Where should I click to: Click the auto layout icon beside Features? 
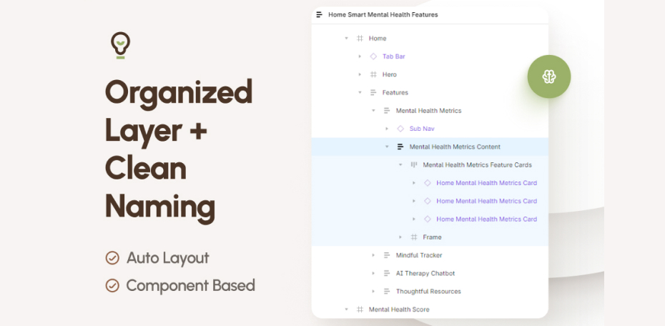[x=373, y=92]
